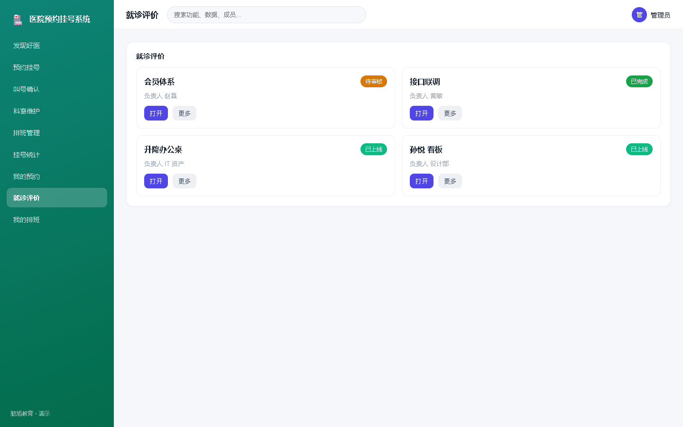Click the active 就诊评价 sidebar item
The height and width of the screenshot is (427, 683).
click(57, 198)
